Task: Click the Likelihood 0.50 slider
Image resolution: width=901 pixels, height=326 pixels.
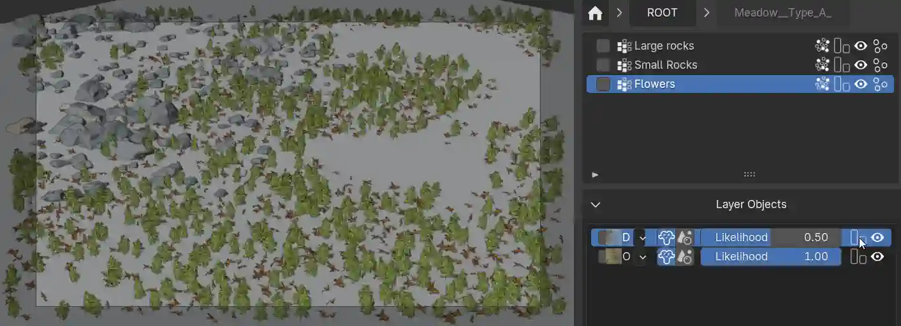Action: point(770,237)
